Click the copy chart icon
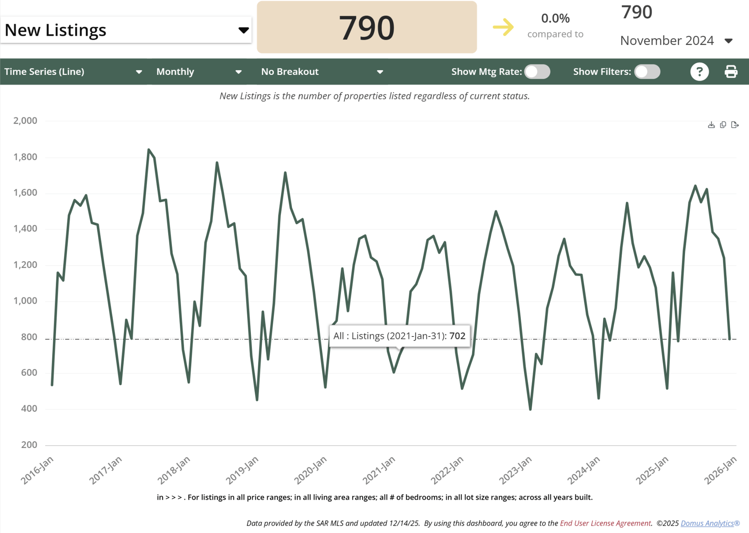Screen dimensions: 749x533 [x=723, y=125]
